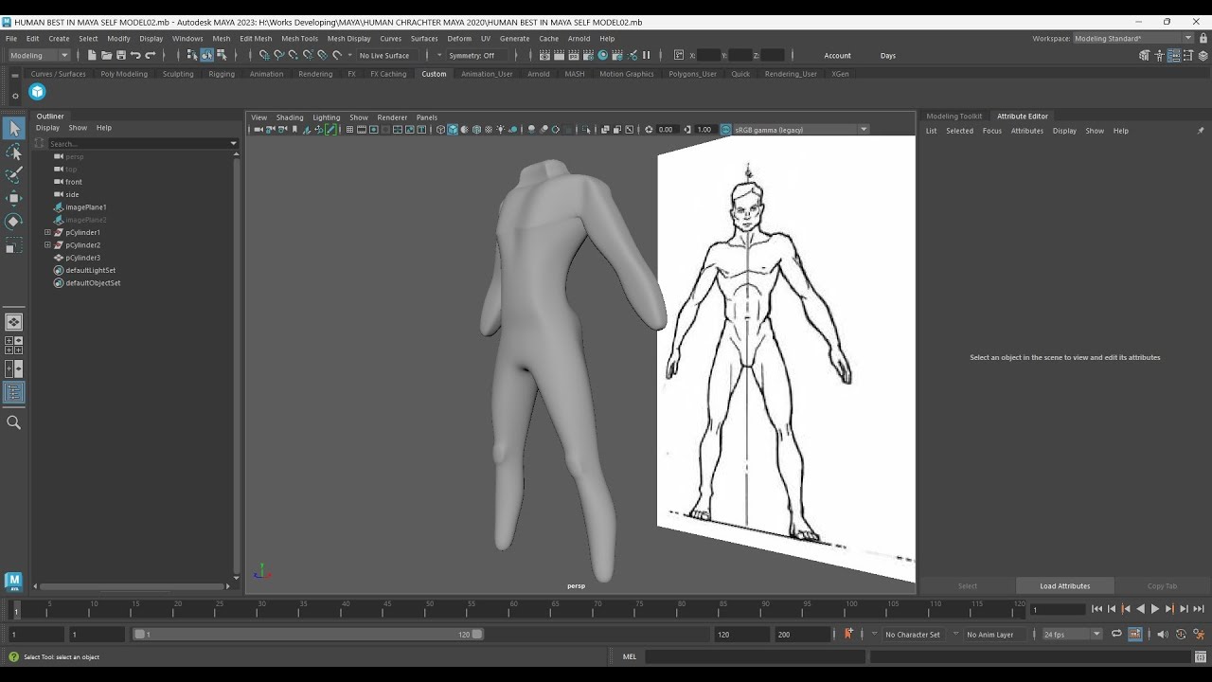Save the scene with the floppy disk icon
Screen dimensions: 1212x682
click(121, 55)
